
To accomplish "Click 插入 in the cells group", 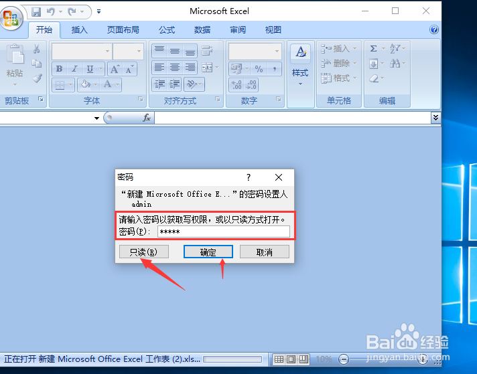I will point(338,49).
